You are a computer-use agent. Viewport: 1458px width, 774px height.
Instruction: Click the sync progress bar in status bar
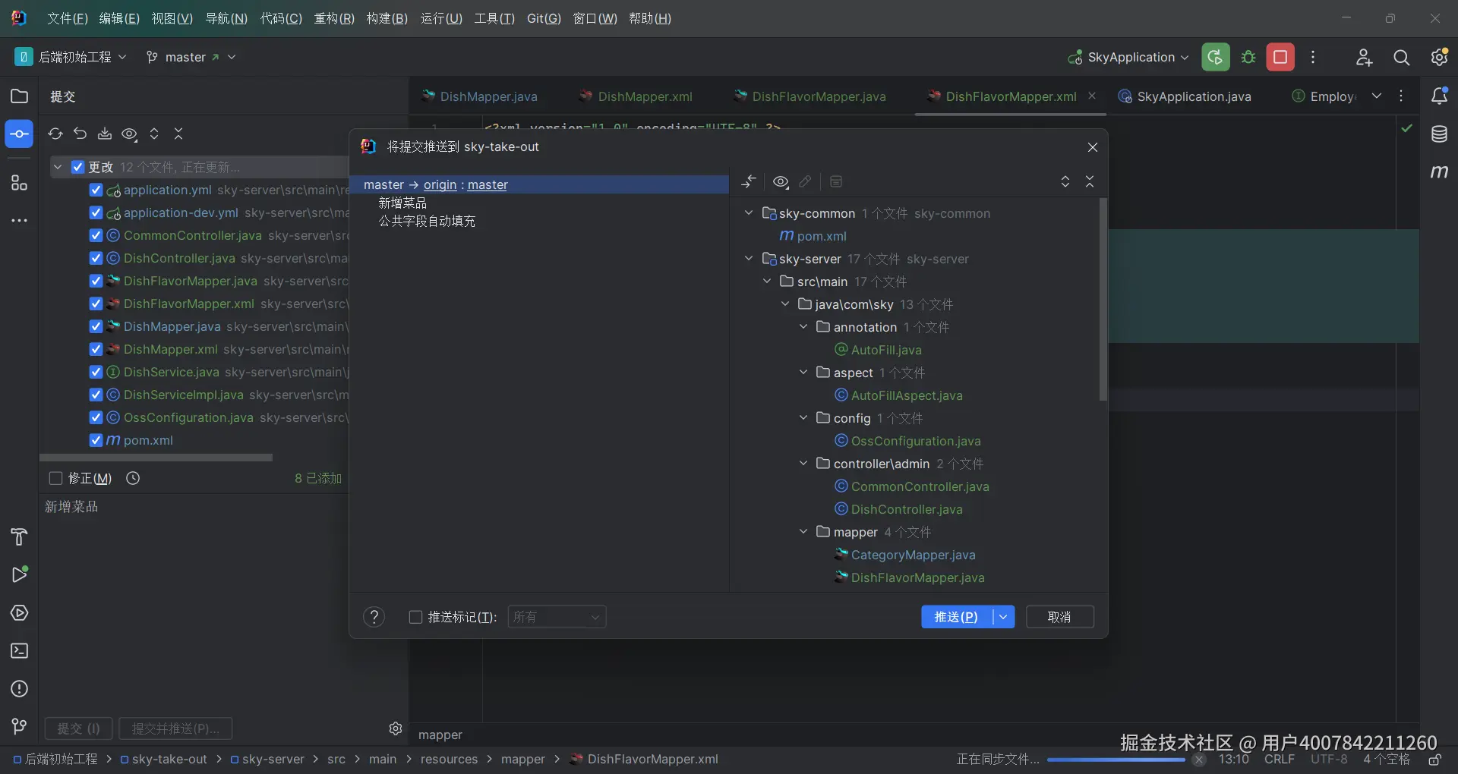(x=1116, y=760)
